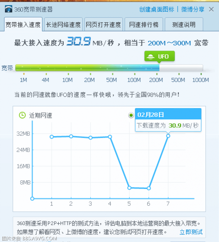Click the 24MB axis label
Screen dimensions: 219x242
click(x=23, y=150)
